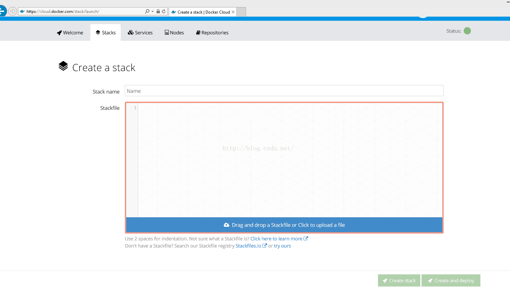This screenshot has height=289, width=510.
Task: Click the search magnifier in address bar
Action: coord(147,11)
